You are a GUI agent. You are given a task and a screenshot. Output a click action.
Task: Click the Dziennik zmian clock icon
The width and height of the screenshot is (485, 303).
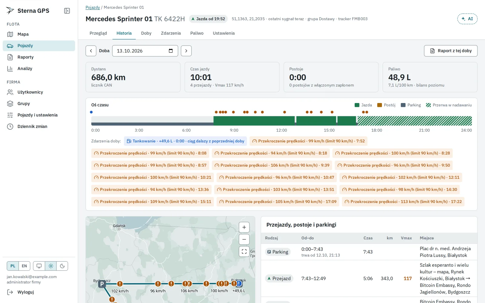(x=10, y=127)
